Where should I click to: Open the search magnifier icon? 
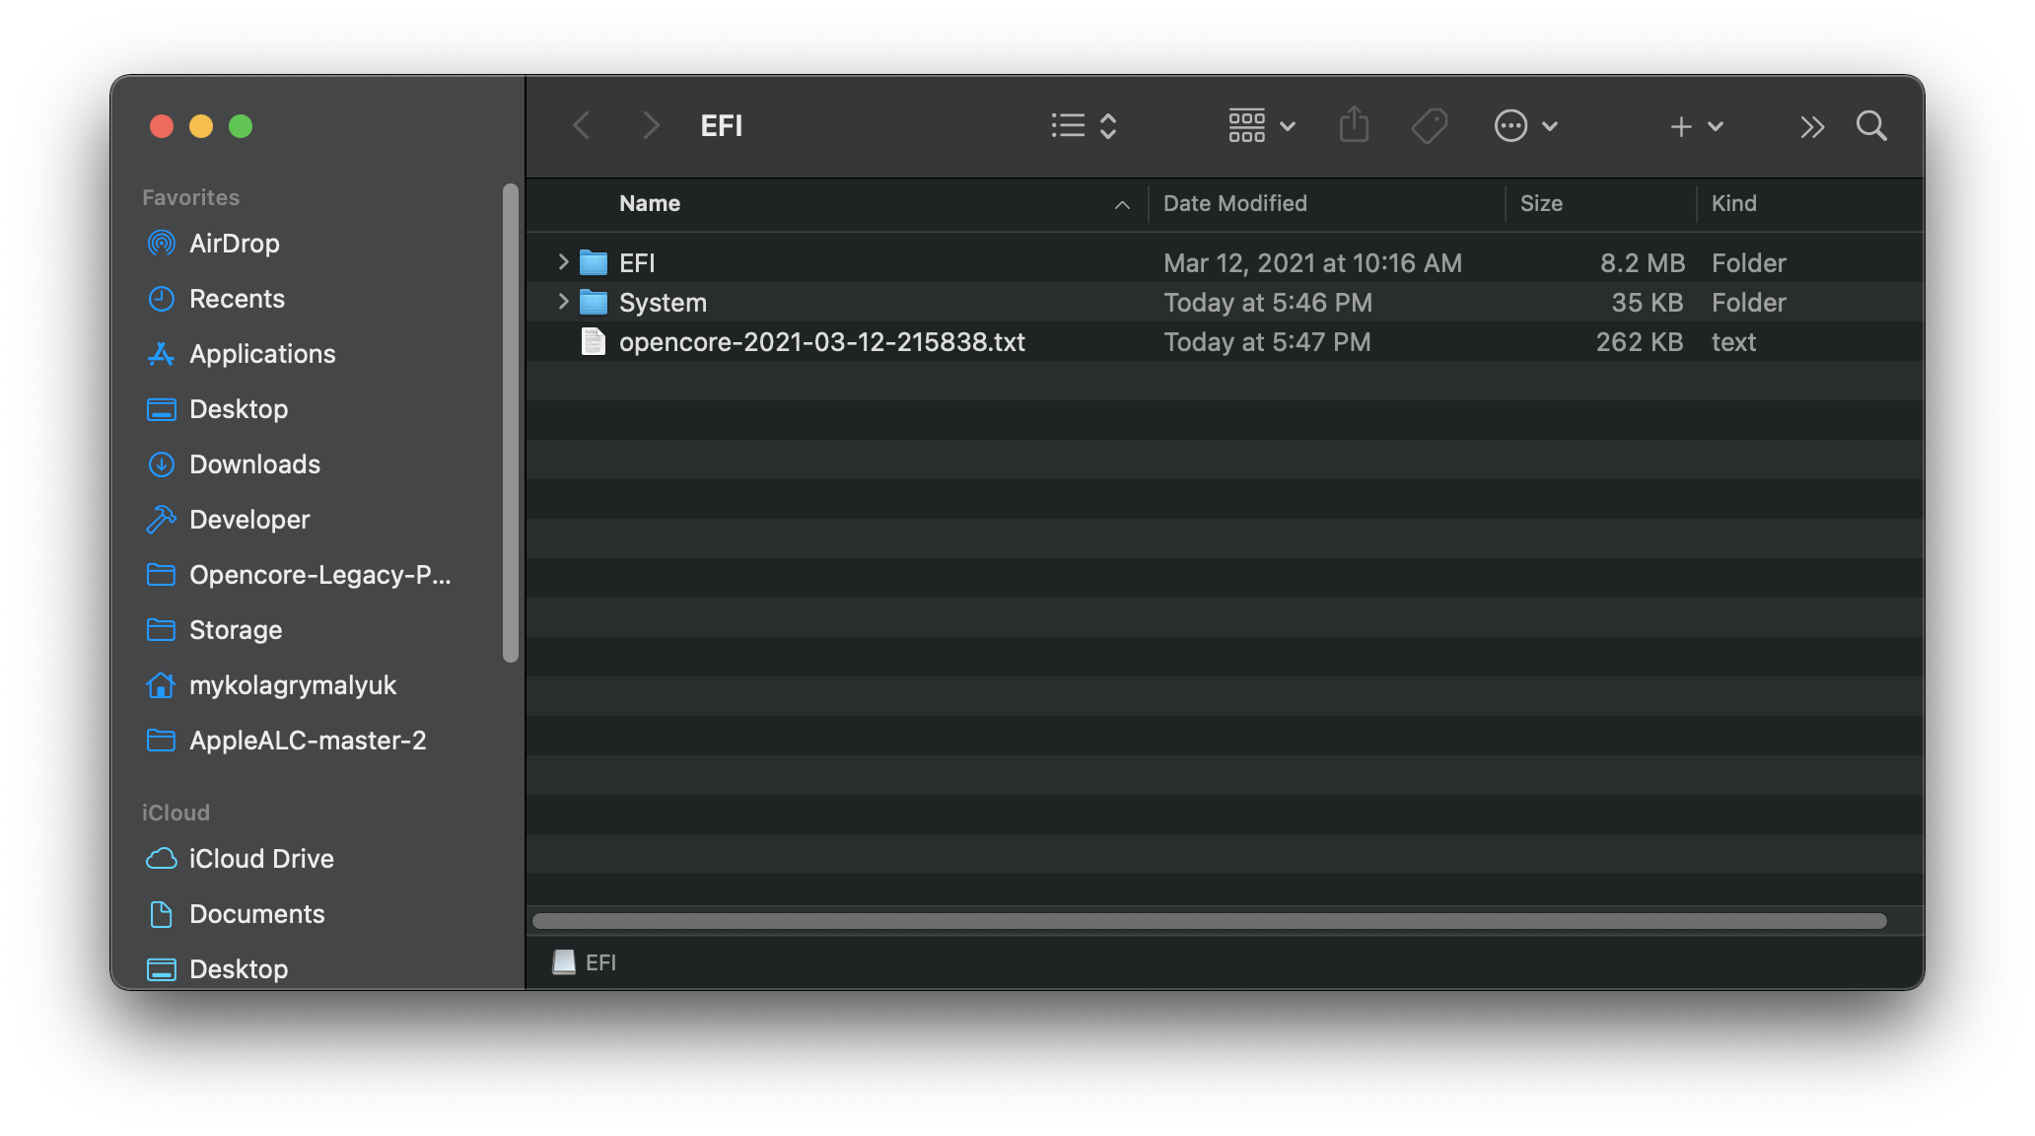[1870, 125]
